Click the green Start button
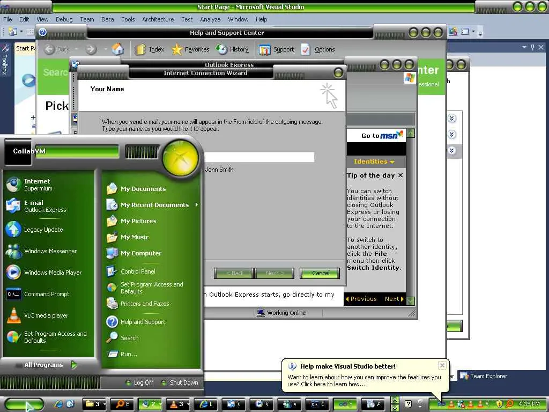This screenshot has width=549, height=412. point(25,404)
